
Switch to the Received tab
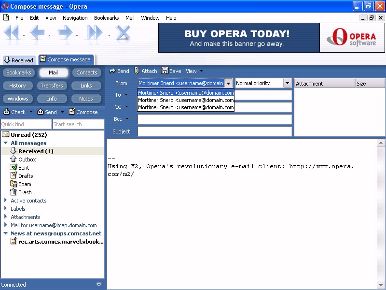19,60
